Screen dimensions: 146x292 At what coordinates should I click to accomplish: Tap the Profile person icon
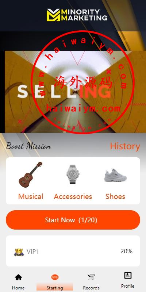(x=128, y=275)
